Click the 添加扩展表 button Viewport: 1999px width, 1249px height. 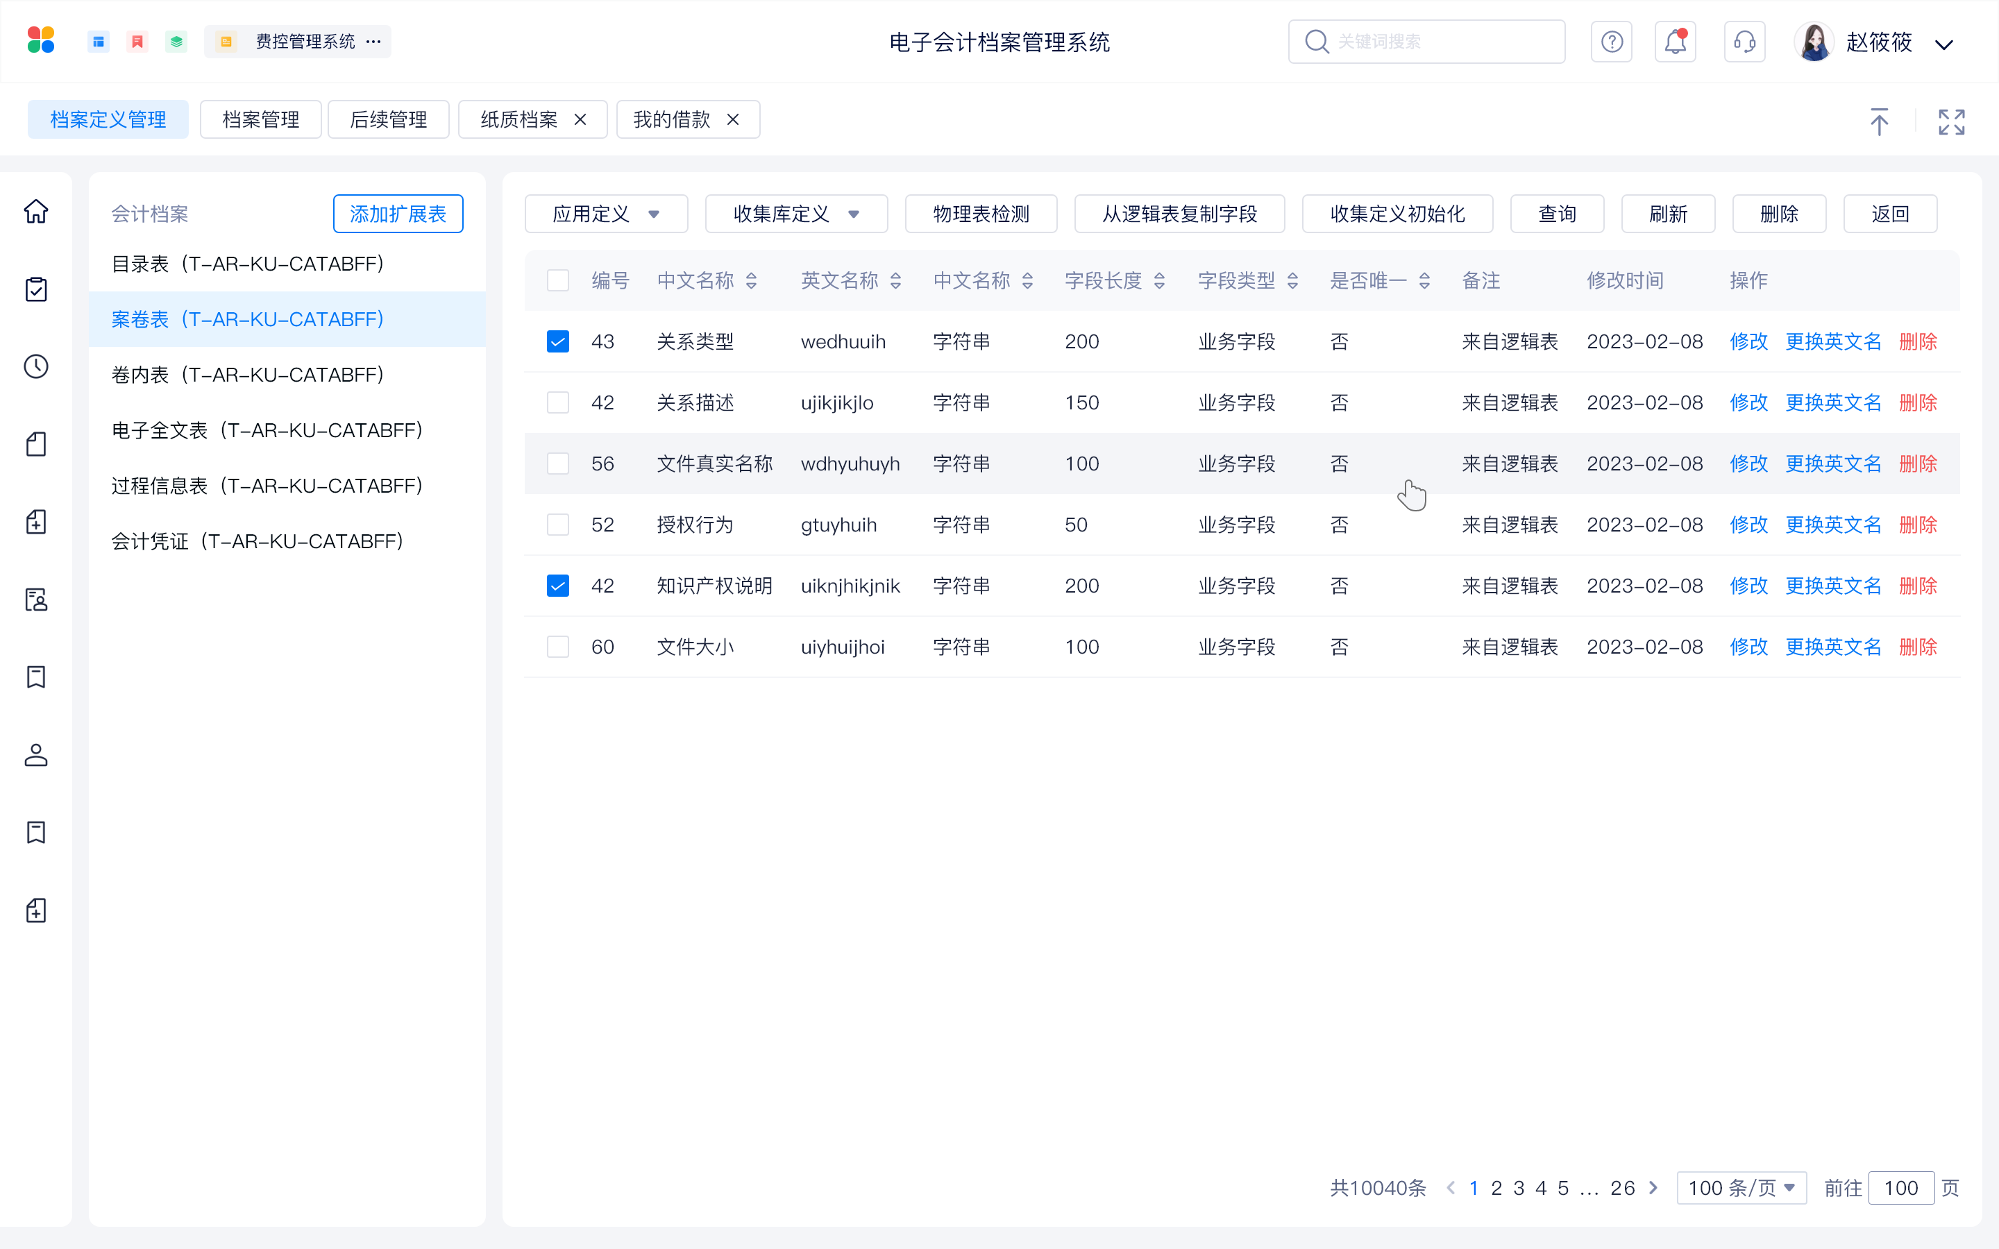point(398,214)
